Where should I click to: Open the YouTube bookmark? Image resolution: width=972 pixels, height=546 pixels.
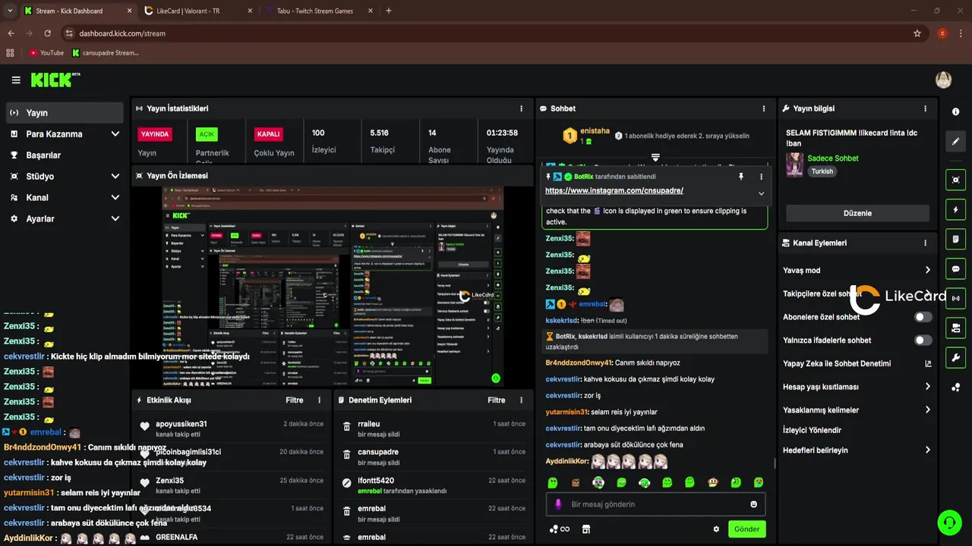click(46, 53)
